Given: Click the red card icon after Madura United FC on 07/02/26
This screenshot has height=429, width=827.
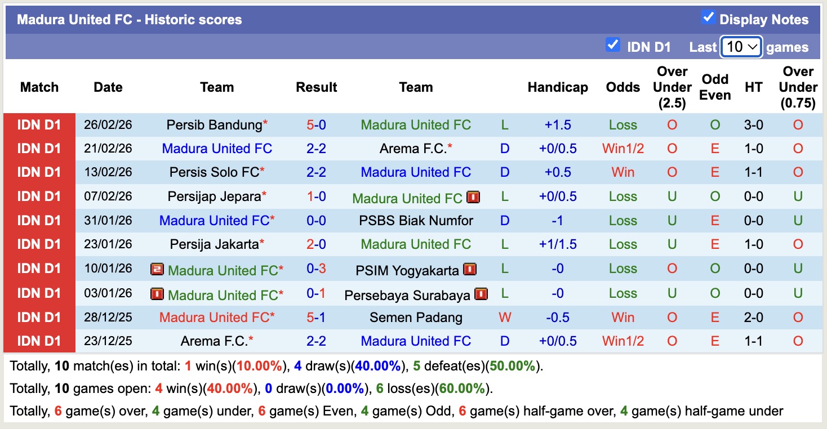Looking at the screenshot, I should (x=473, y=197).
